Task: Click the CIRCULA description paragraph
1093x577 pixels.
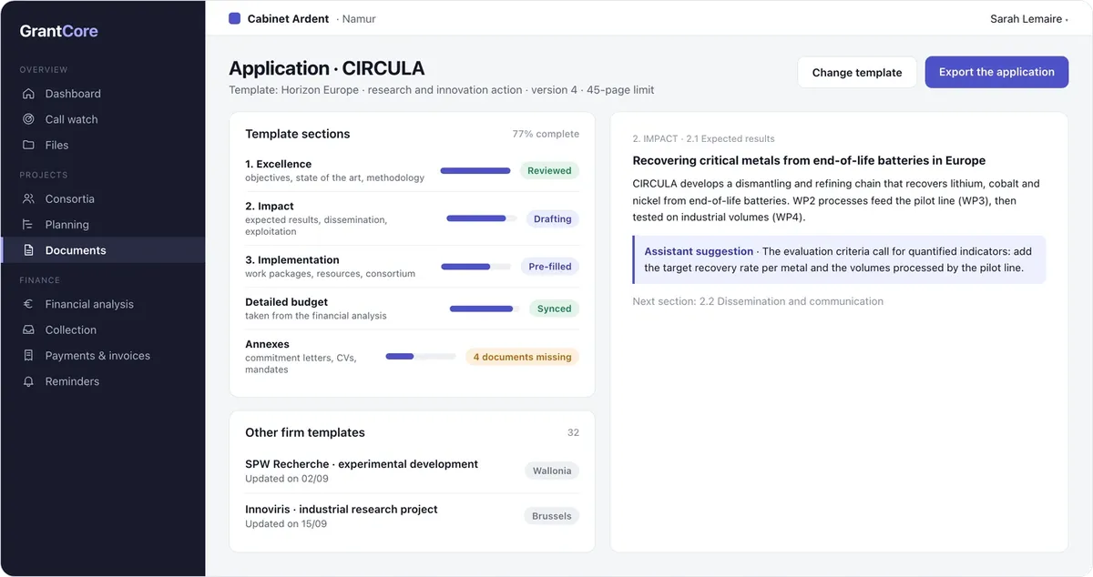Action: [x=836, y=200]
